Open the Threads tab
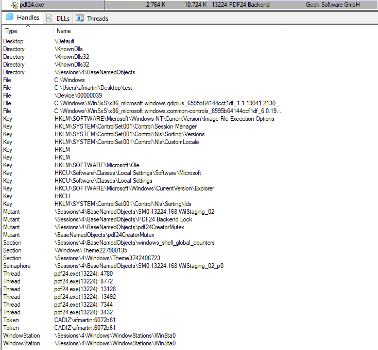The image size is (378, 350). 92,19
